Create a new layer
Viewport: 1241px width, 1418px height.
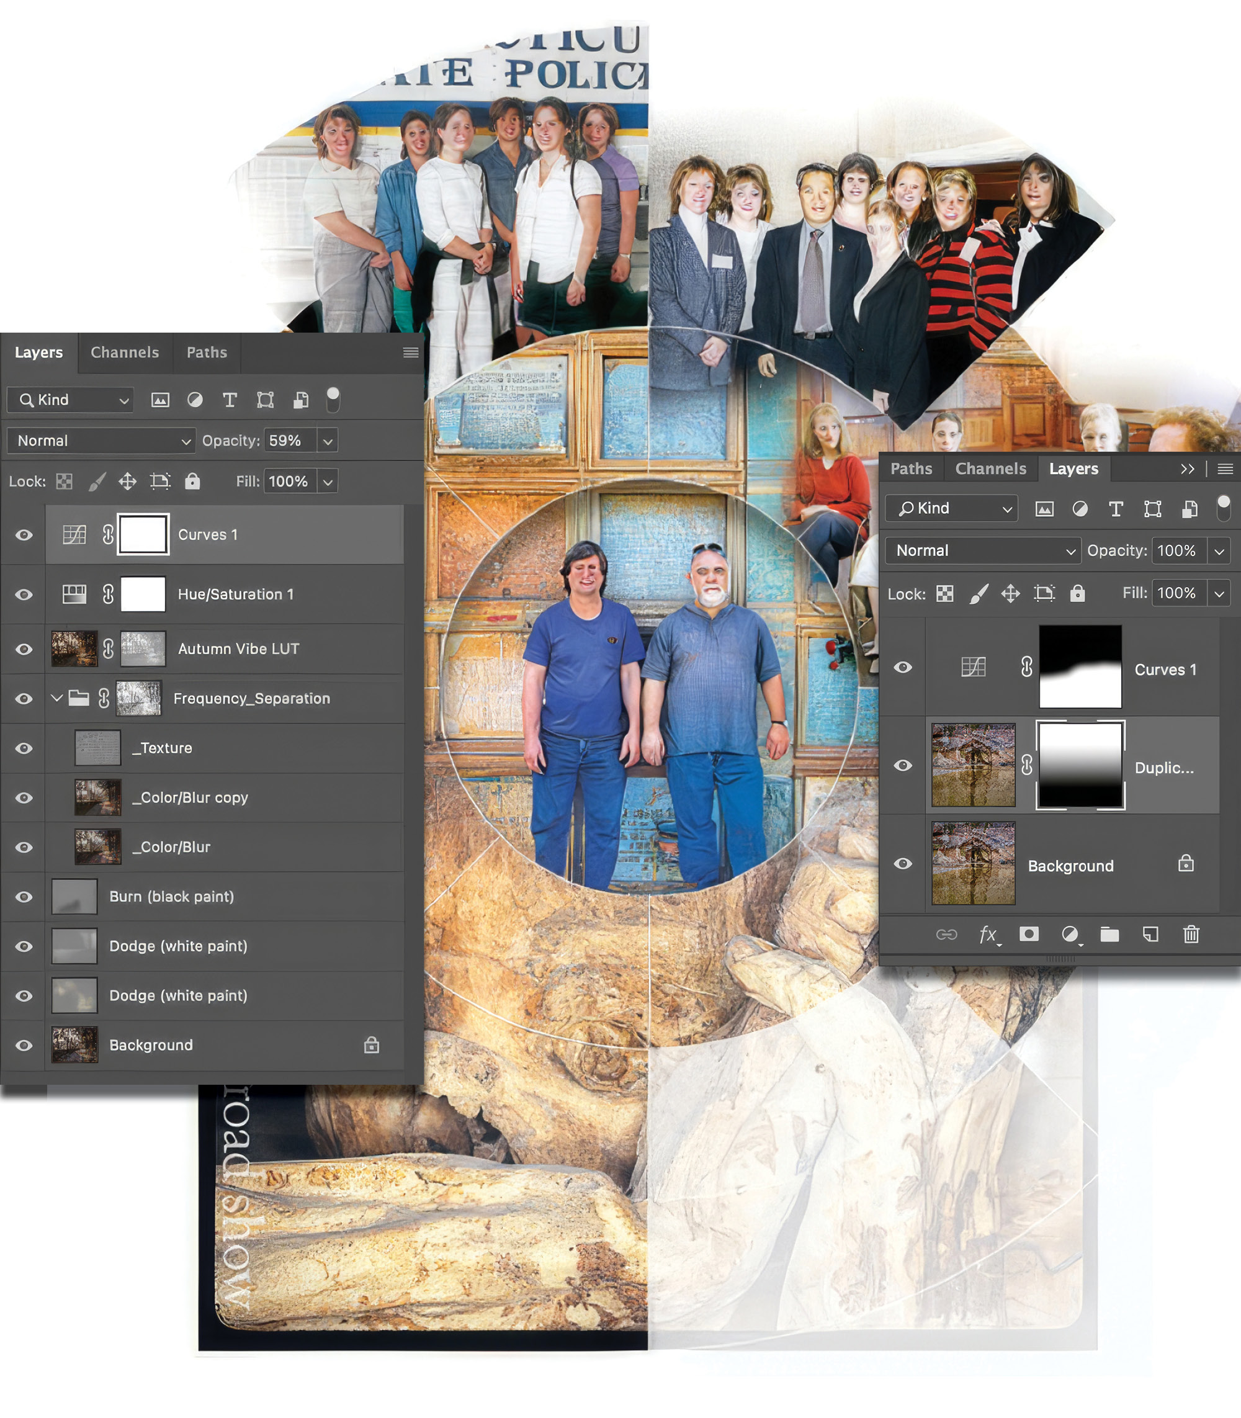(x=1150, y=935)
